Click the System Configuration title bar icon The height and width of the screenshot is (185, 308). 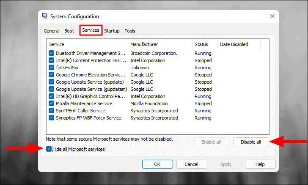[x=44, y=16]
